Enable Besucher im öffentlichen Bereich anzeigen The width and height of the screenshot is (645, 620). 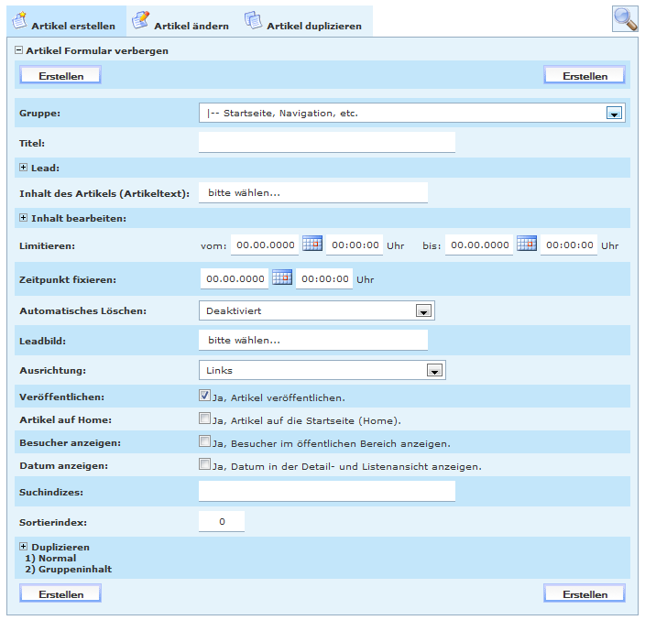[x=205, y=442]
